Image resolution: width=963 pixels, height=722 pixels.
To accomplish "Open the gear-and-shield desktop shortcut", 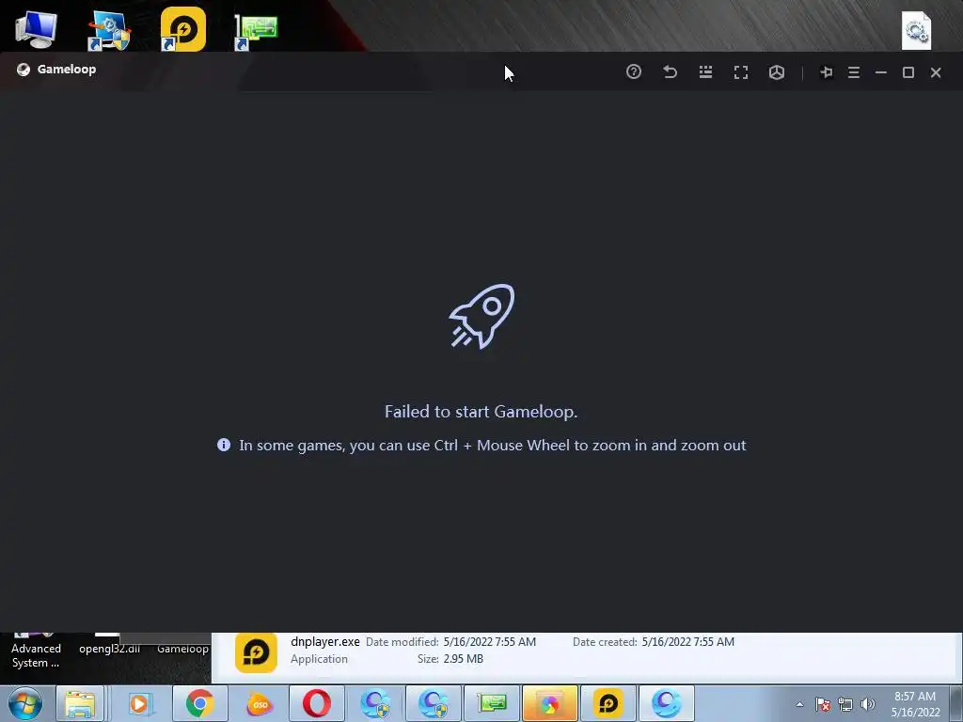I will point(109,31).
